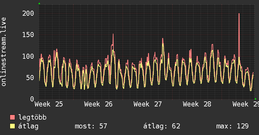Click the green arrow at x-axis end
259x135 pixels.
tap(256, 99)
